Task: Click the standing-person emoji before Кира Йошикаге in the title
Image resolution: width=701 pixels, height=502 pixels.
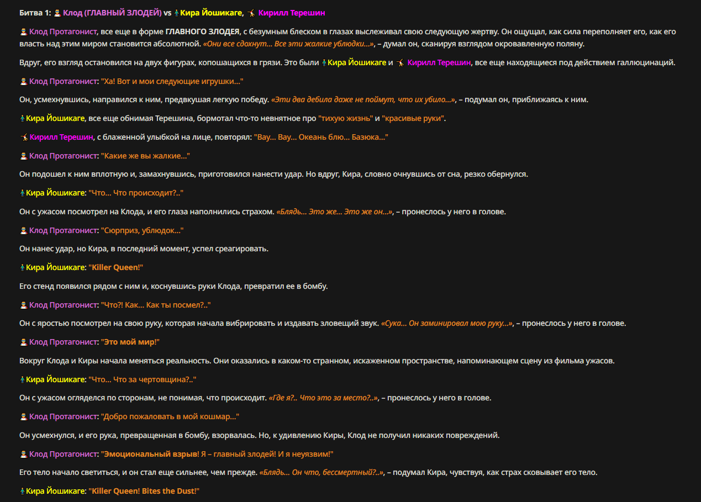Action: (x=176, y=13)
